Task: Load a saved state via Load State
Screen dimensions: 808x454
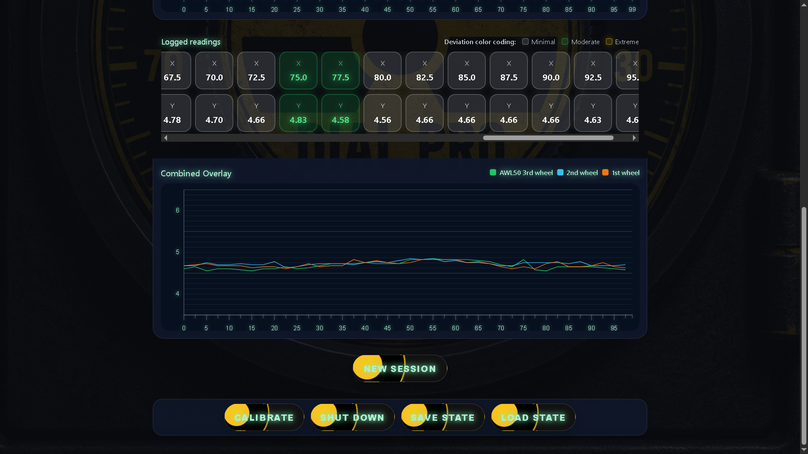Action: coord(533,417)
